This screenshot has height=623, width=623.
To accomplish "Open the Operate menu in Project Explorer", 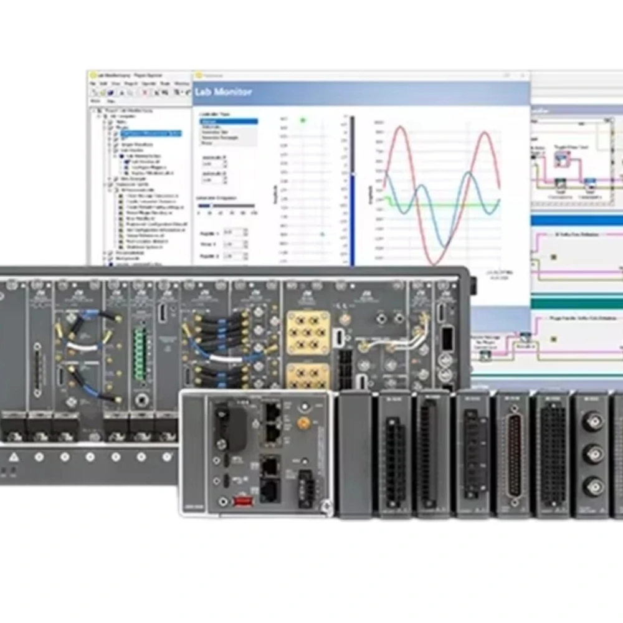I will (149, 83).
